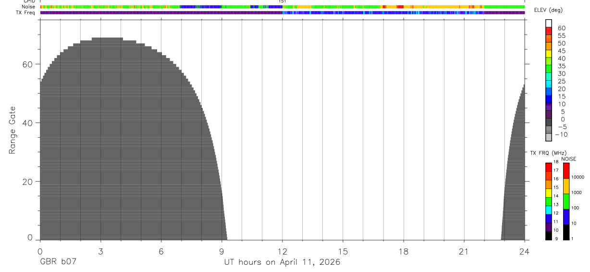Click y-axis tick label '20'

tap(27, 182)
